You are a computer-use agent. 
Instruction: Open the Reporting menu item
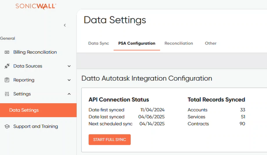pos(24,80)
